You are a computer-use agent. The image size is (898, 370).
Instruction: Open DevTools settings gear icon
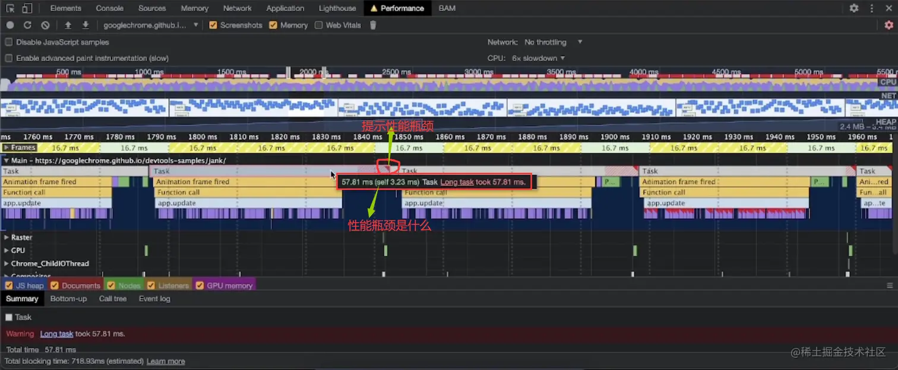coord(854,8)
